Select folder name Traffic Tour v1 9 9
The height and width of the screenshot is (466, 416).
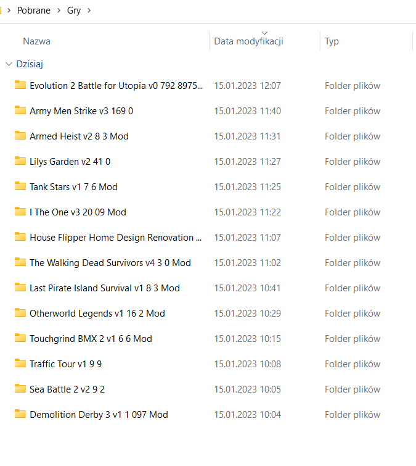click(x=65, y=364)
